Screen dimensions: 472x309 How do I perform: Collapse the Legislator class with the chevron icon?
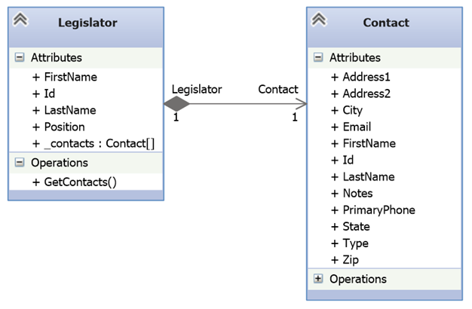pyautogui.click(x=20, y=20)
